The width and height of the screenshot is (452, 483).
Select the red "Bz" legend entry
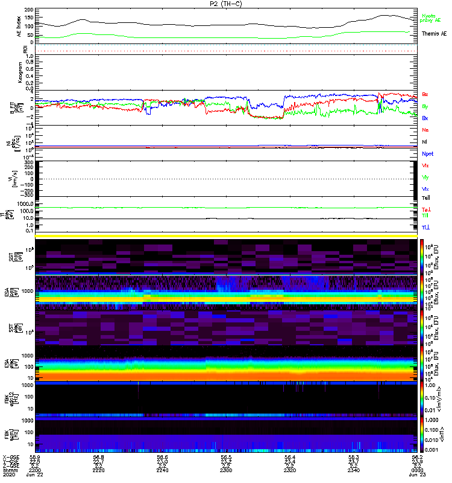tap(425, 94)
